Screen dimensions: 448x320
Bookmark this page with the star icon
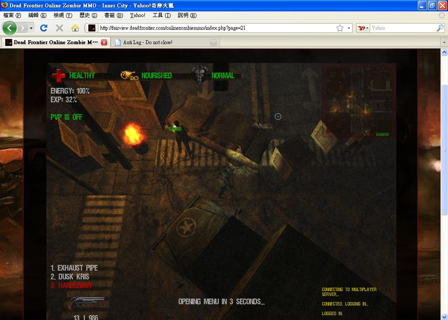point(339,28)
